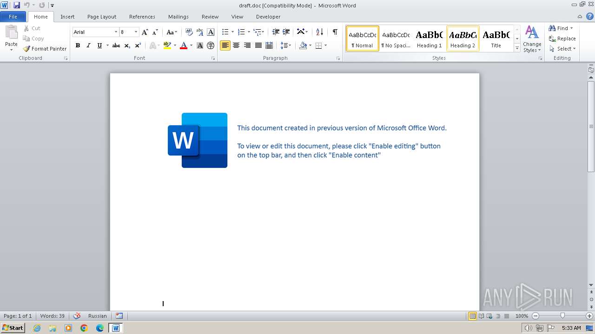Switch to the Page Layout tab

coord(102,17)
